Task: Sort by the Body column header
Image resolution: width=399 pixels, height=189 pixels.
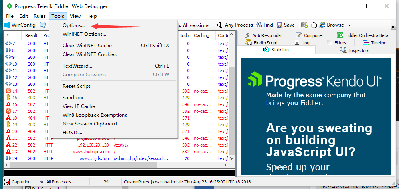Action: pos(184,35)
